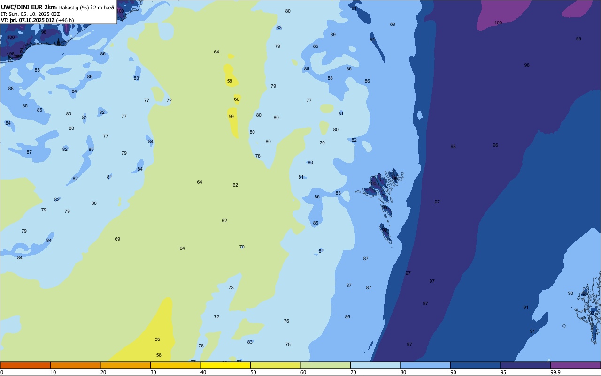Click the dark orange 0–10 legend swatch

25,365
